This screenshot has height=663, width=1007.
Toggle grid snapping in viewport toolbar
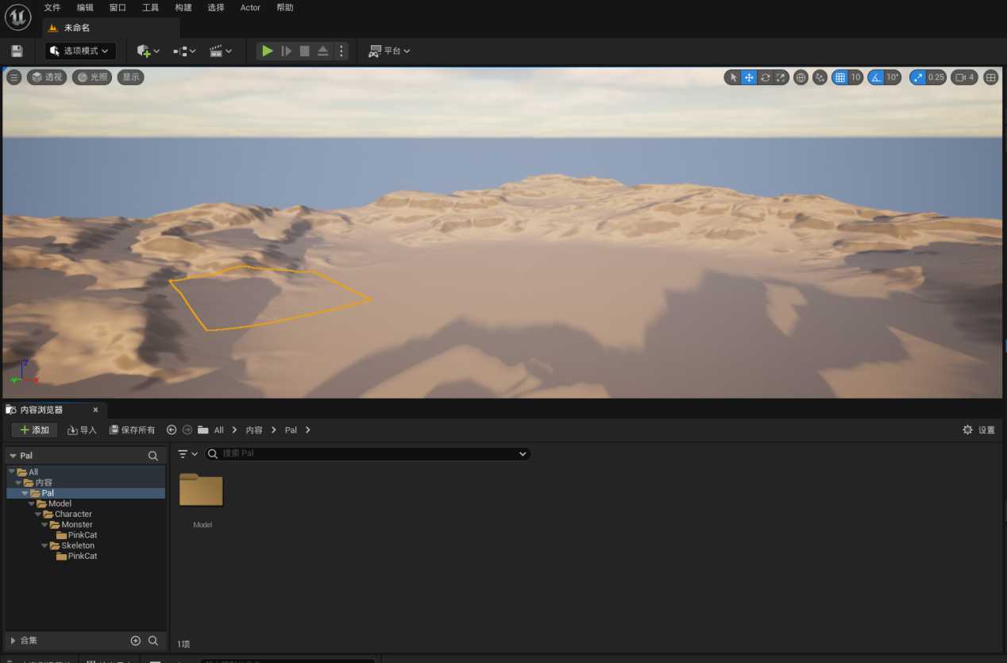pyautogui.click(x=840, y=77)
